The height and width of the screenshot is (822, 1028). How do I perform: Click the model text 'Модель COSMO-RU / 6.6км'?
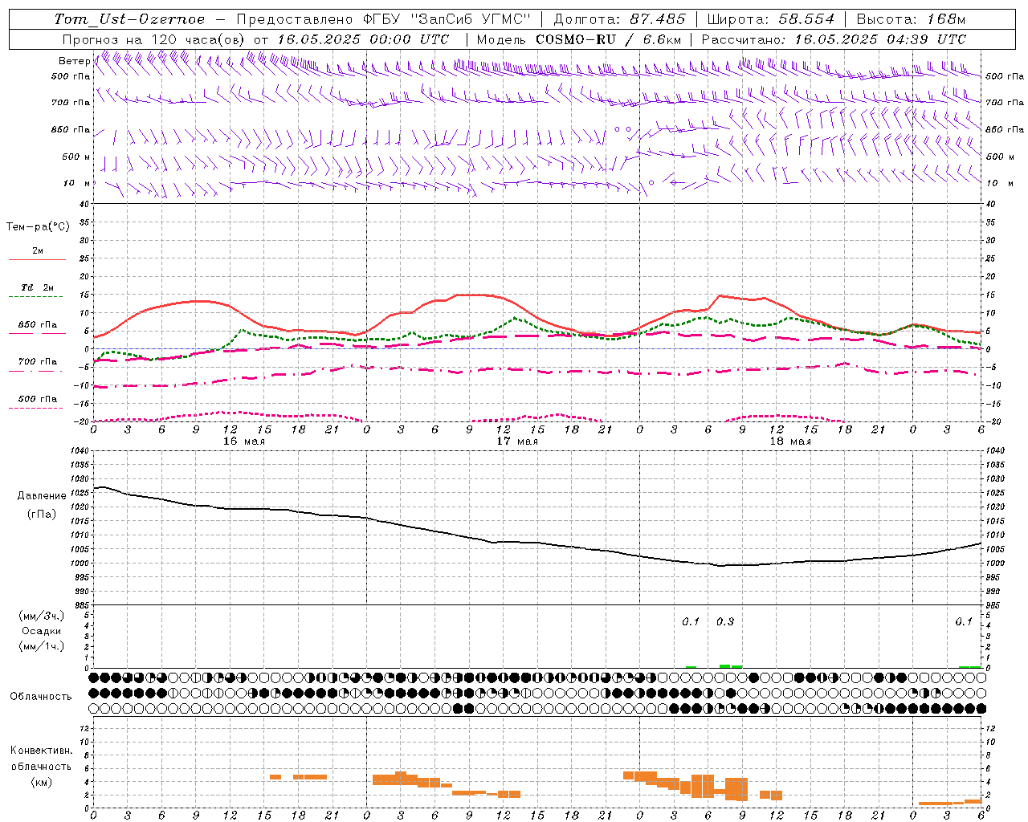(579, 39)
